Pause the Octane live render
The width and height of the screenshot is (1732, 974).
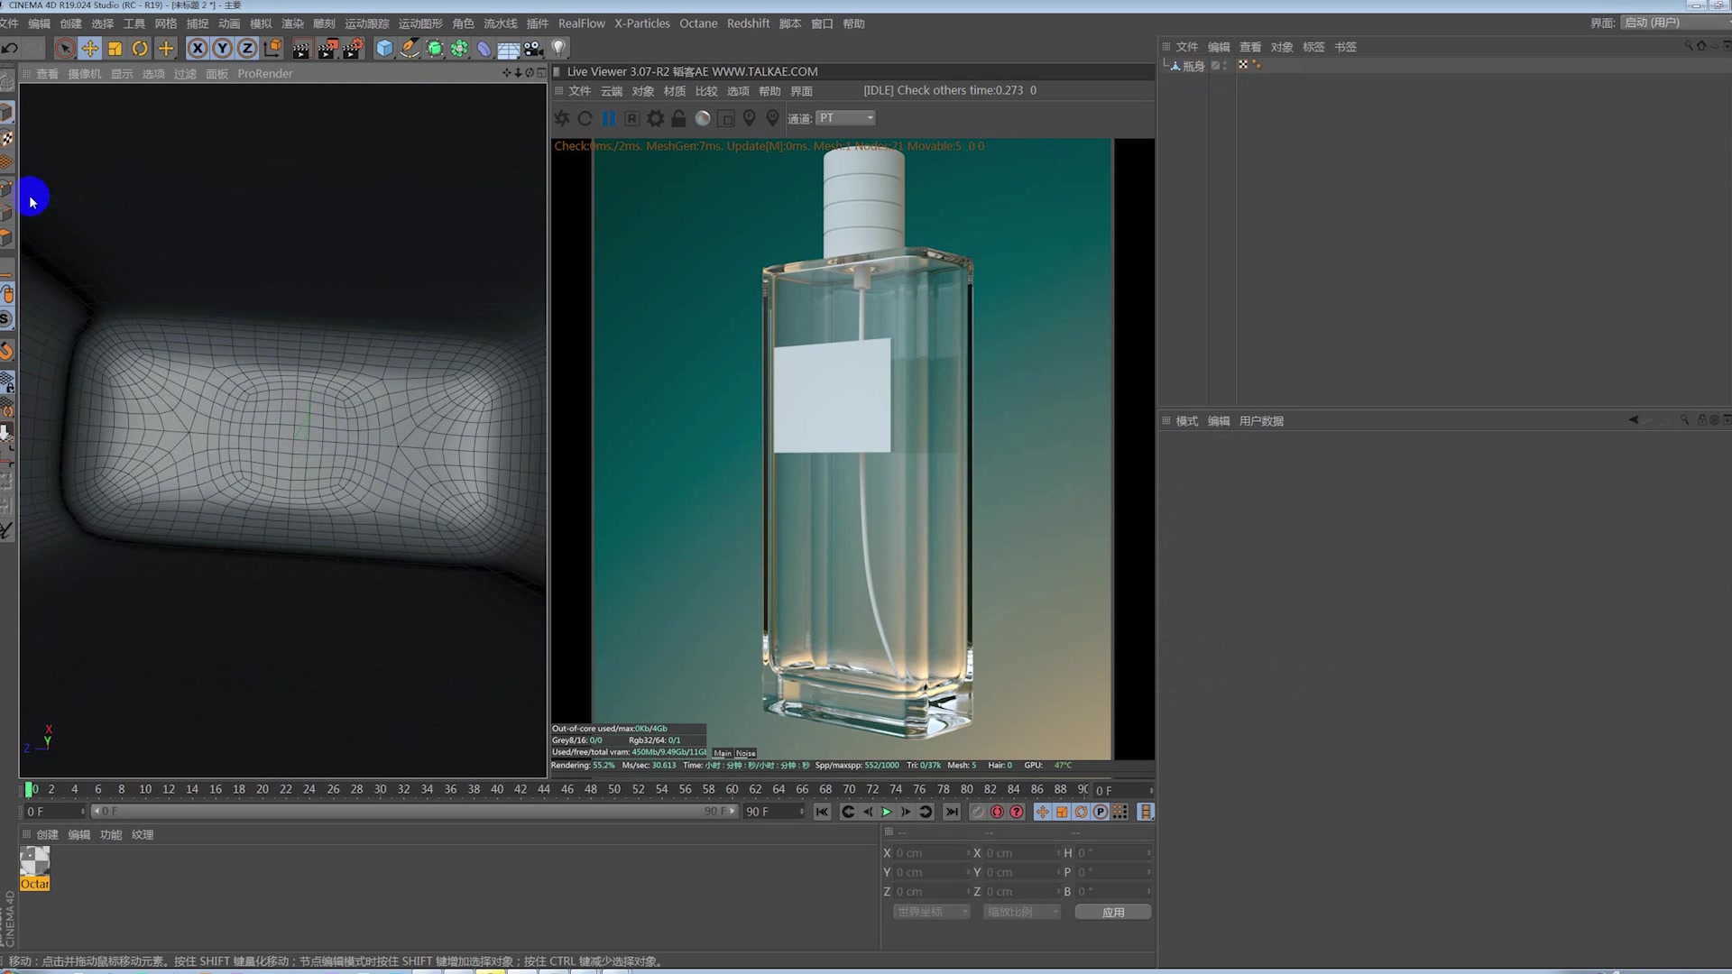click(x=610, y=118)
